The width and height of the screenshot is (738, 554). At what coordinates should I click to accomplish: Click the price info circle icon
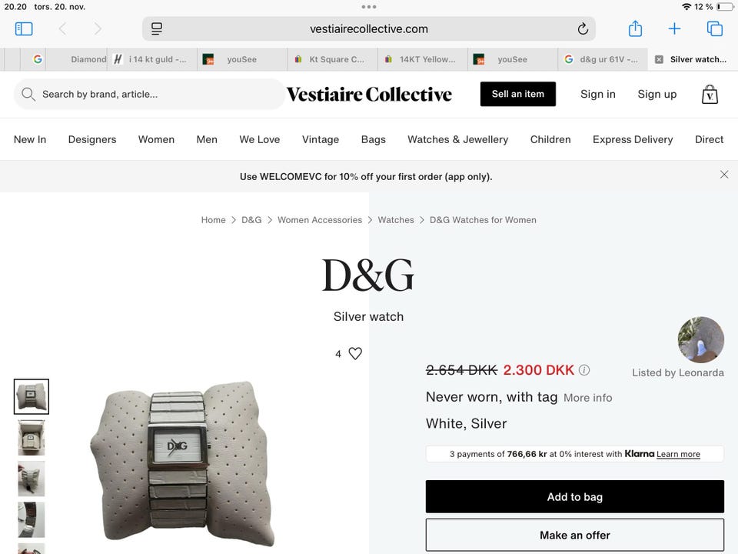click(584, 370)
